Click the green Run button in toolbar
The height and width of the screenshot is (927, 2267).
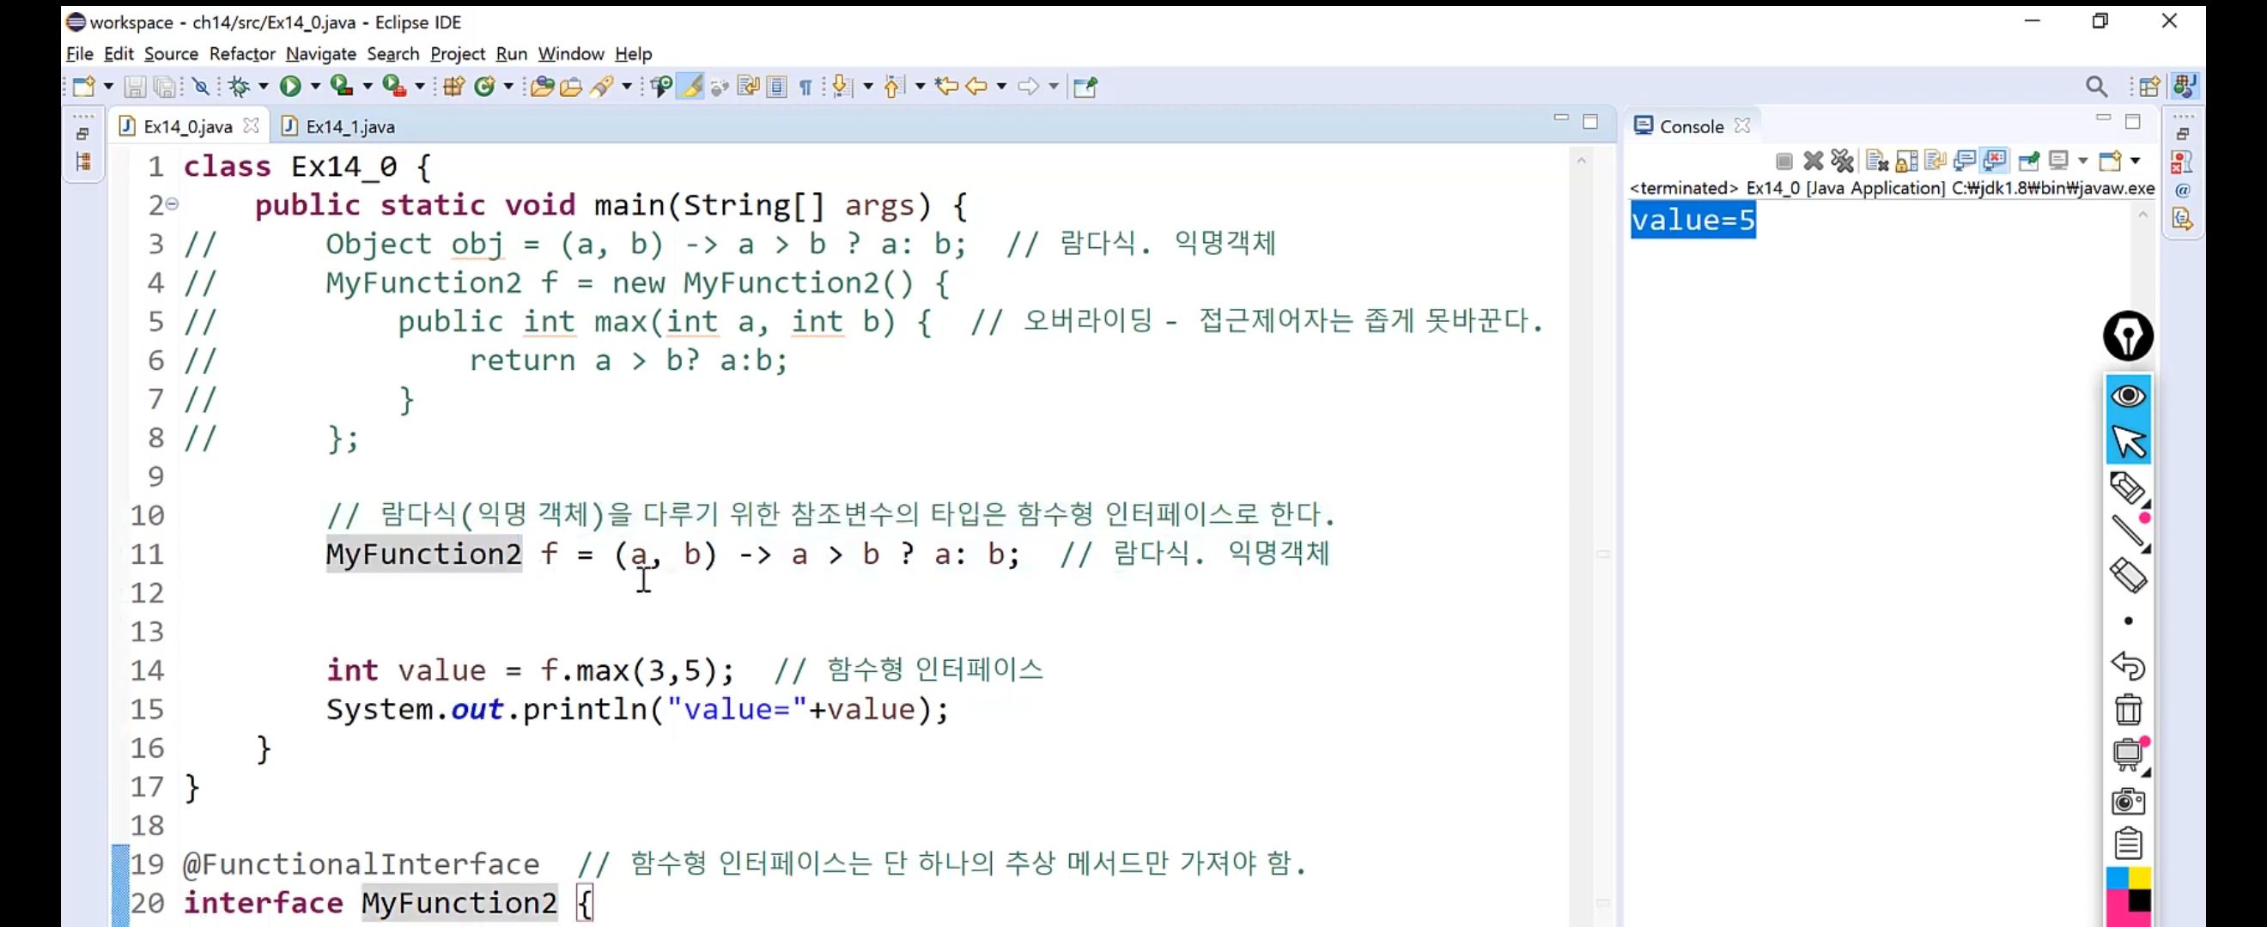click(289, 86)
